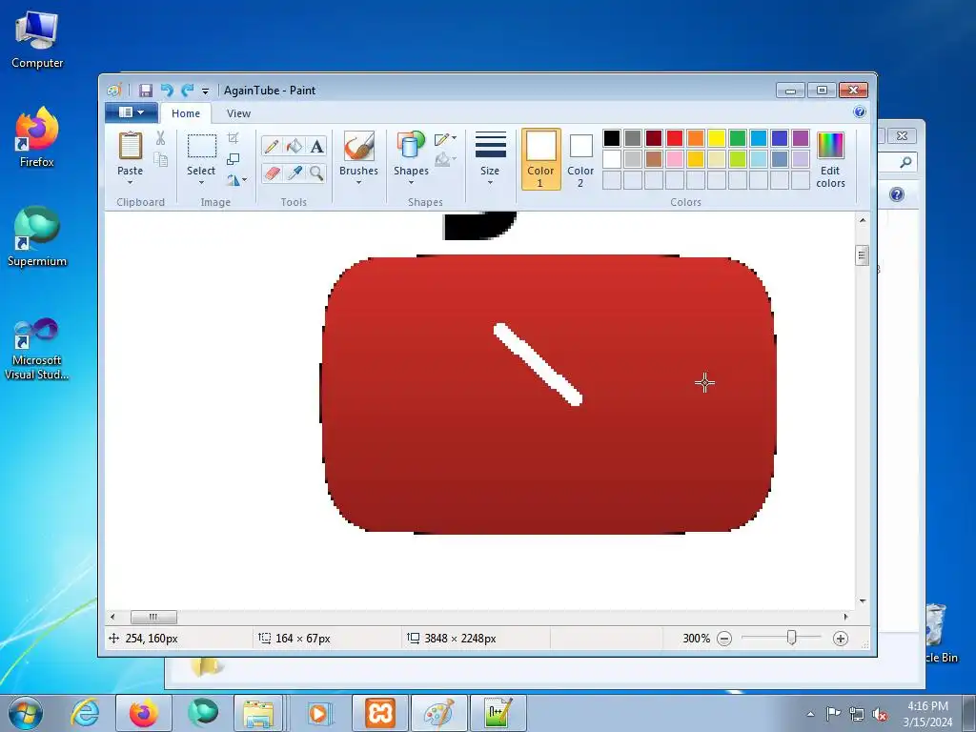Select the Pencil tool

[272, 146]
